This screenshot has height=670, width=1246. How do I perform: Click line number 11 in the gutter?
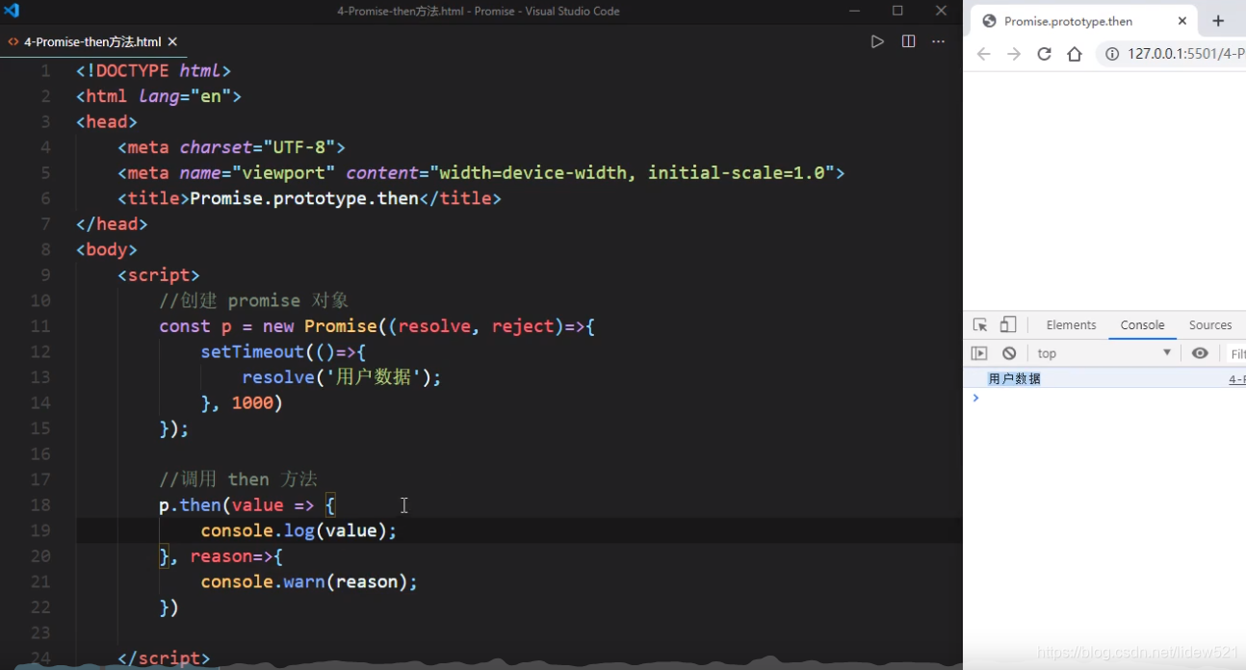[x=40, y=326]
